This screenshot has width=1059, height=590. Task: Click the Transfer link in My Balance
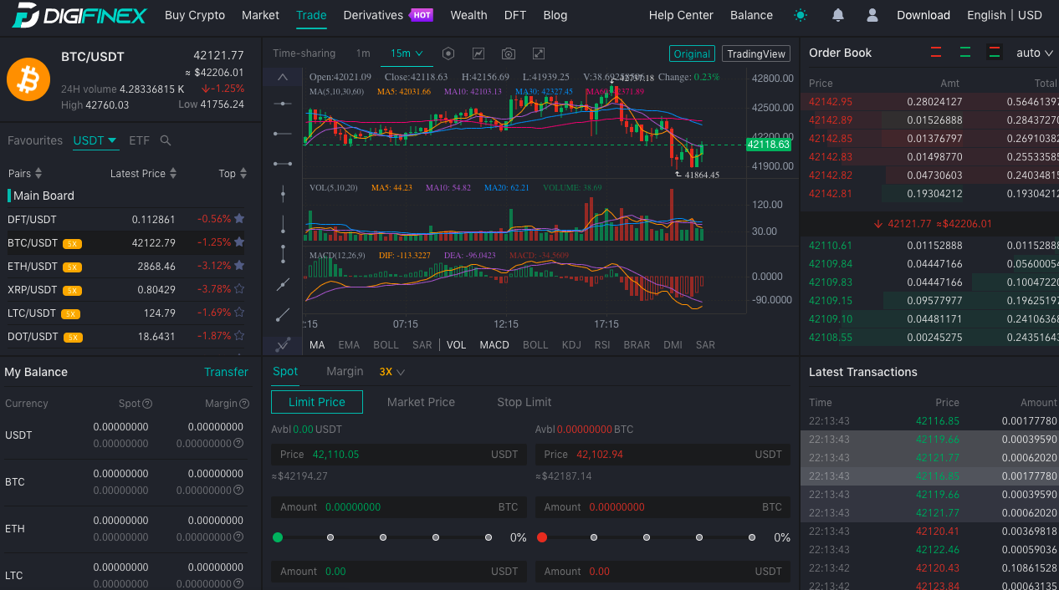[x=226, y=372]
